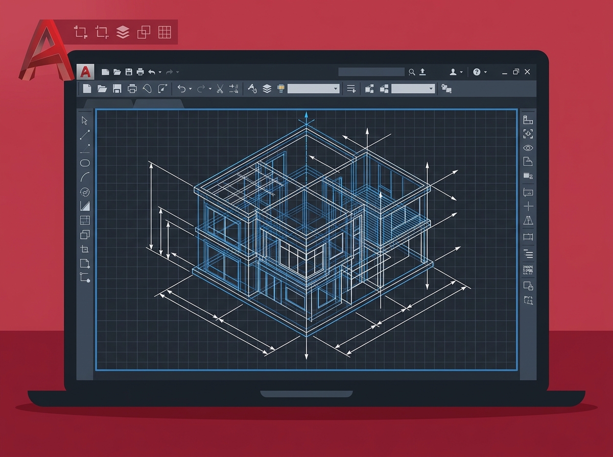Expand main toolbar undo dropdown arrow
The height and width of the screenshot is (457, 613).
click(191, 89)
